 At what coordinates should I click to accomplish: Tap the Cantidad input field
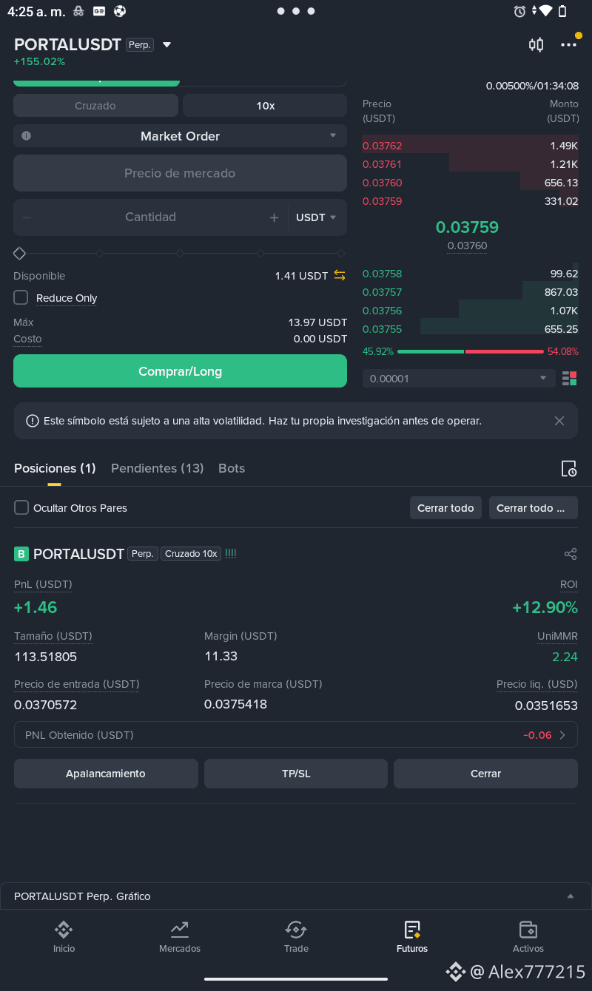(x=150, y=217)
